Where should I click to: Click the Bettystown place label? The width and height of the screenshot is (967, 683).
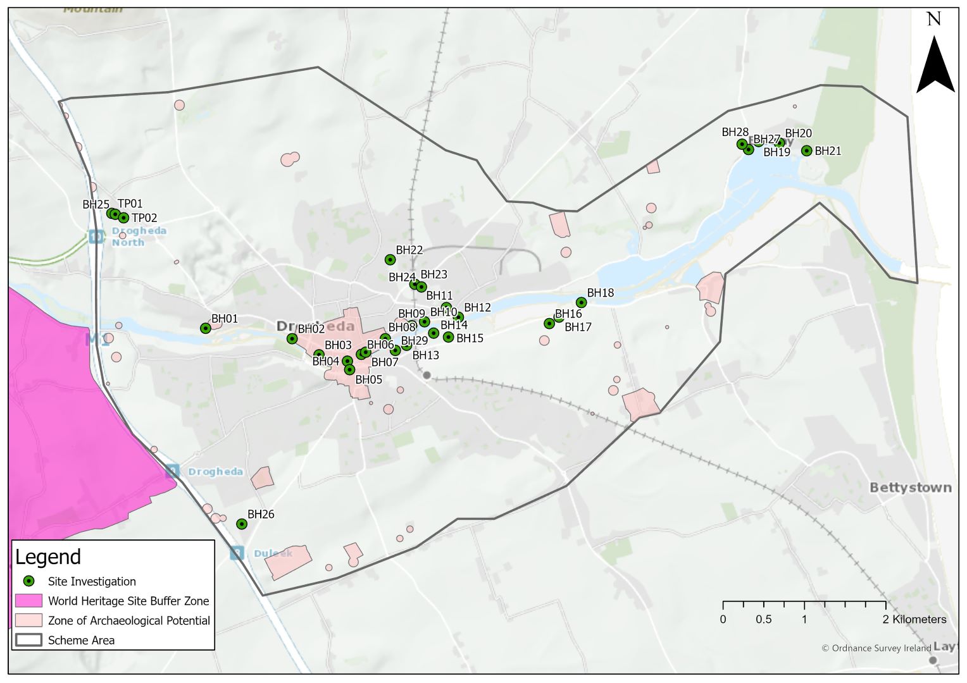(910, 488)
